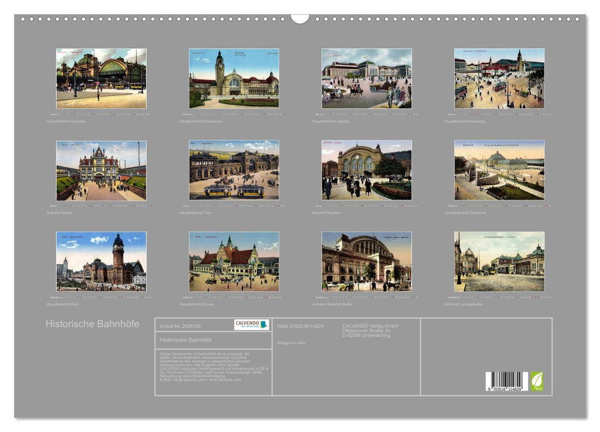Viewport: 600px width, 432px height.
Task: Click the 'Hauptbahnhof Köln' caption text
Action: [63, 304]
